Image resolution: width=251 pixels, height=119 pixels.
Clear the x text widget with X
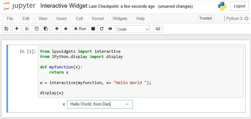127,104
